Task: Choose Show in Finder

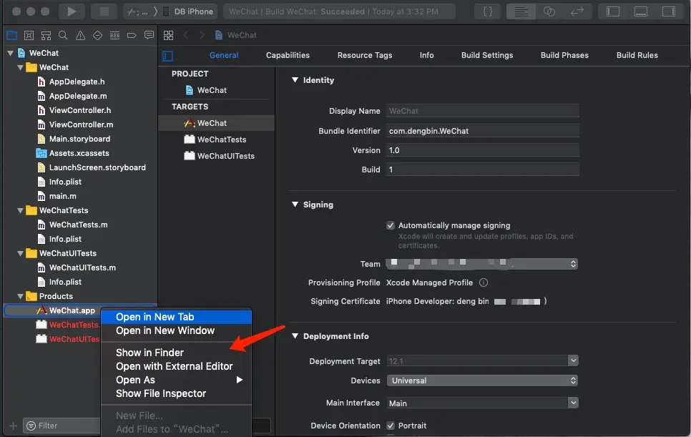Action: point(176,353)
